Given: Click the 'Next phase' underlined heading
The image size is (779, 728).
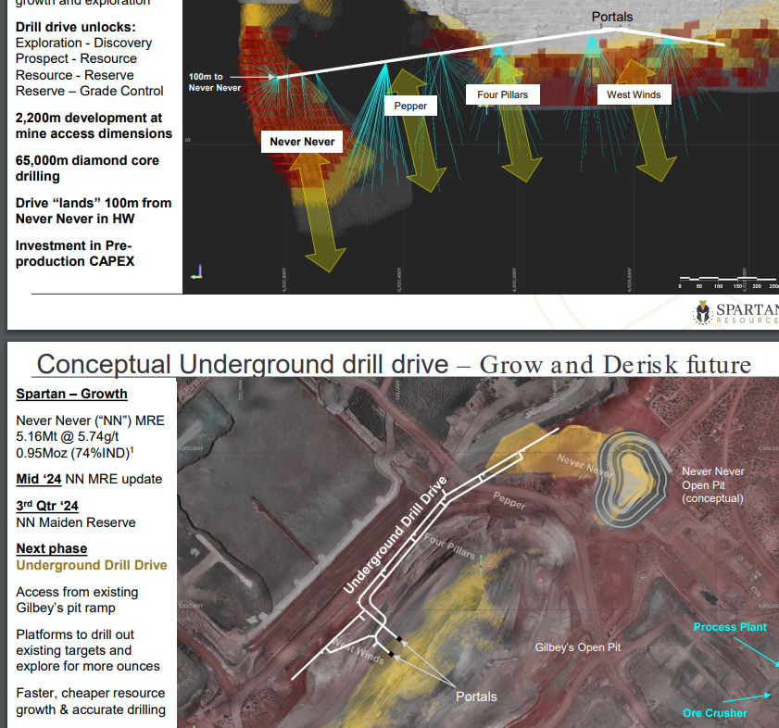Looking at the screenshot, I should [x=52, y=548].
